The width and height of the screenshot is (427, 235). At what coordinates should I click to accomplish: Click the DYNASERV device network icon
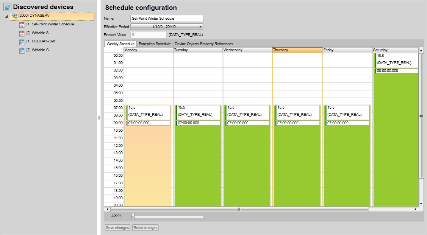pyautogui.click(x=14, y=16)
